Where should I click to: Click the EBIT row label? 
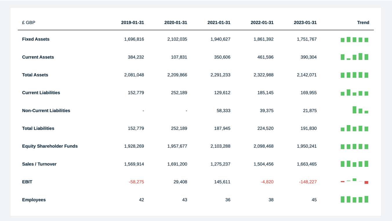click(27, 182)
